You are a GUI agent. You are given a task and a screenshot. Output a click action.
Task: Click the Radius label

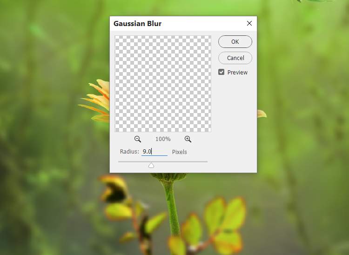129,152
